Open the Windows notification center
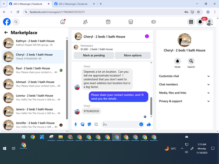This screenshot has width=219, height=164. [213, 149]
